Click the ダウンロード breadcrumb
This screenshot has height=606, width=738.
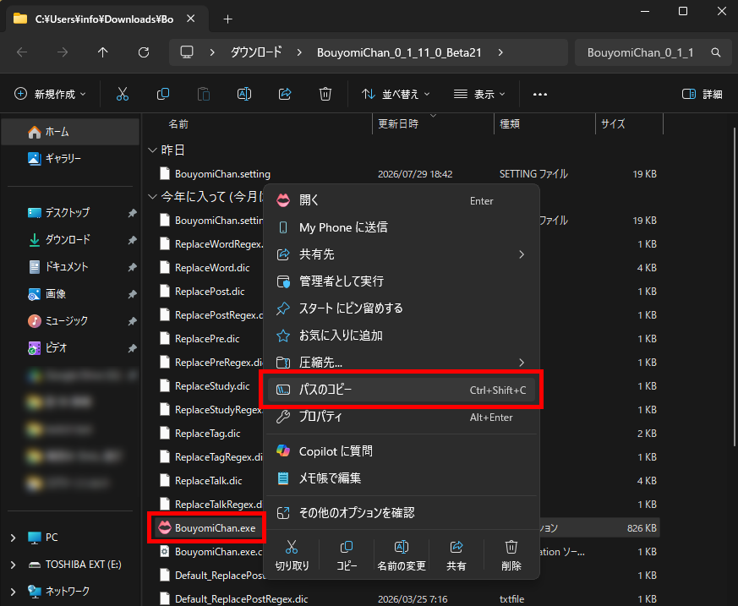[256, 52]
